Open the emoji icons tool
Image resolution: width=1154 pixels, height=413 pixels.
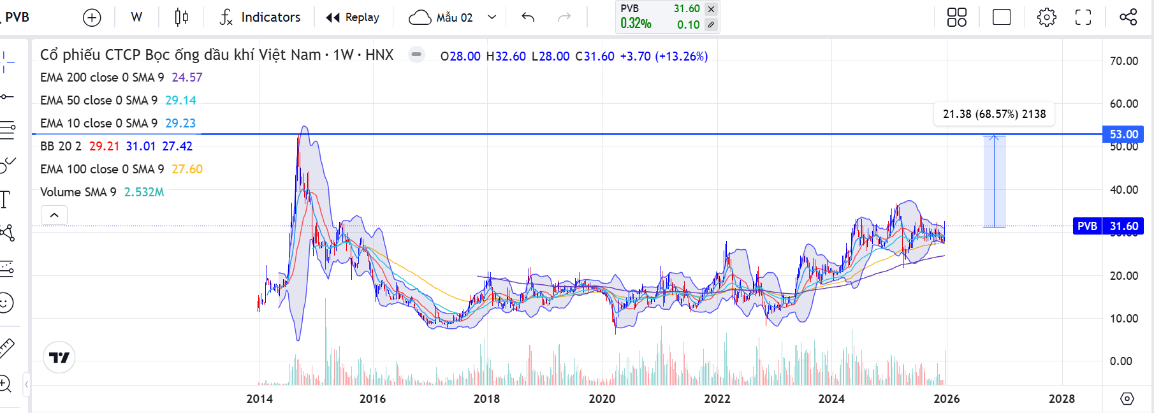point(6,303)
